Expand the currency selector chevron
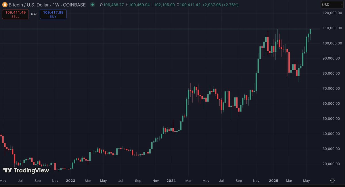345x187 pixels. click(x=341, y=5)
